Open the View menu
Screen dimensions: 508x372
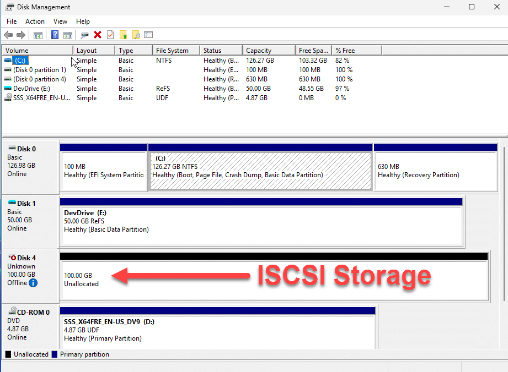[60, 21]
